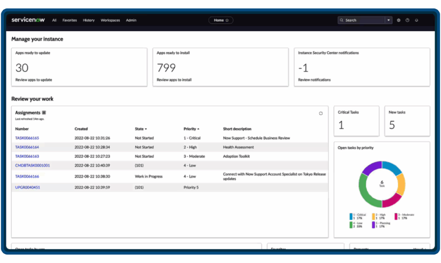Click the '1 - Critical' legend swatch
441x263 pixels.
click(351, 216)
